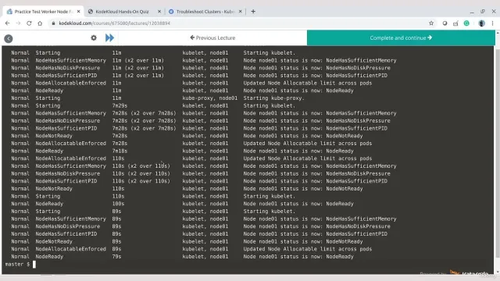Click 'Starting kubelet.' message in 89s row
This screenshot has width=500, height=281.
tap(269, 212)
